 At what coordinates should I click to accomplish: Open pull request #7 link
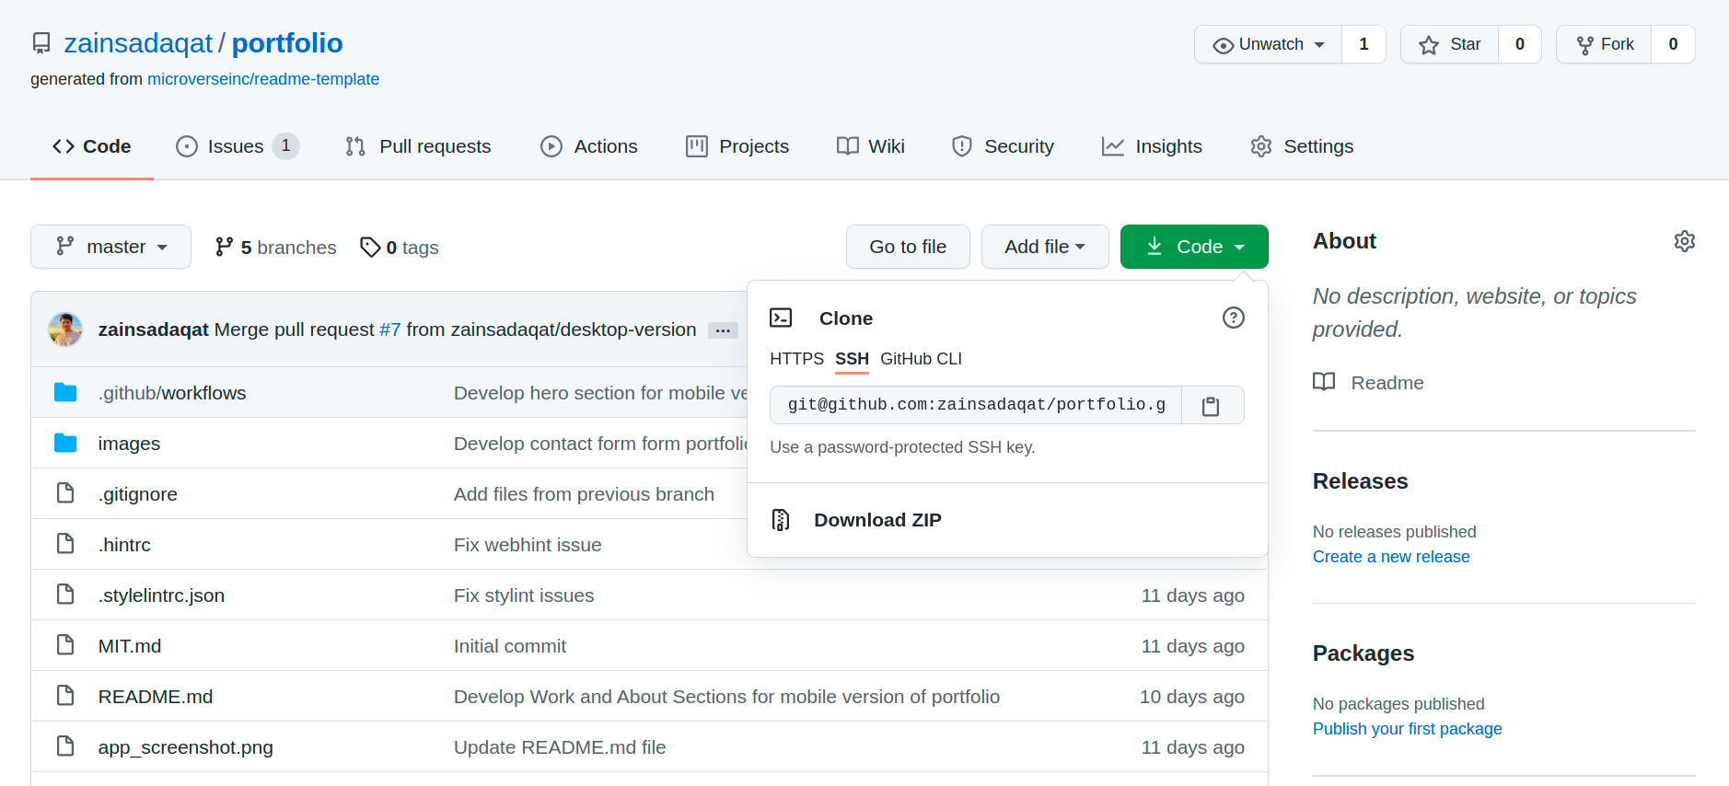pos(390,329)
